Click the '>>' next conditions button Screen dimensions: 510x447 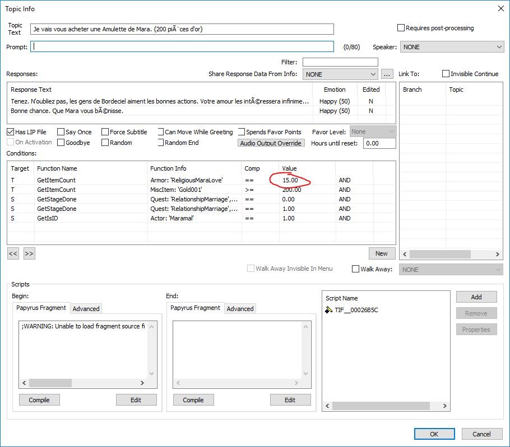click(x=29, y=253)
